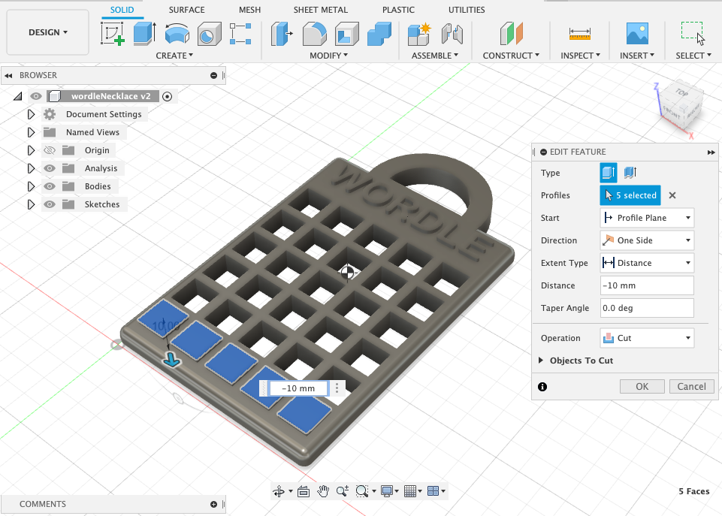Click the Viewports layout icon

433,491
